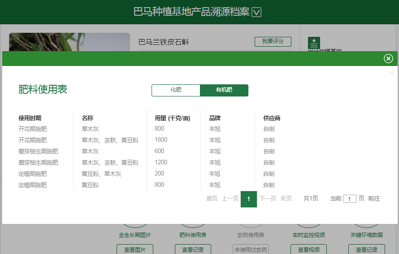The height and width of the screenshot is (254, 399).
Task: Click the 巴马种植基地产品溯源档案 title
Action: [x=191, y=12]
